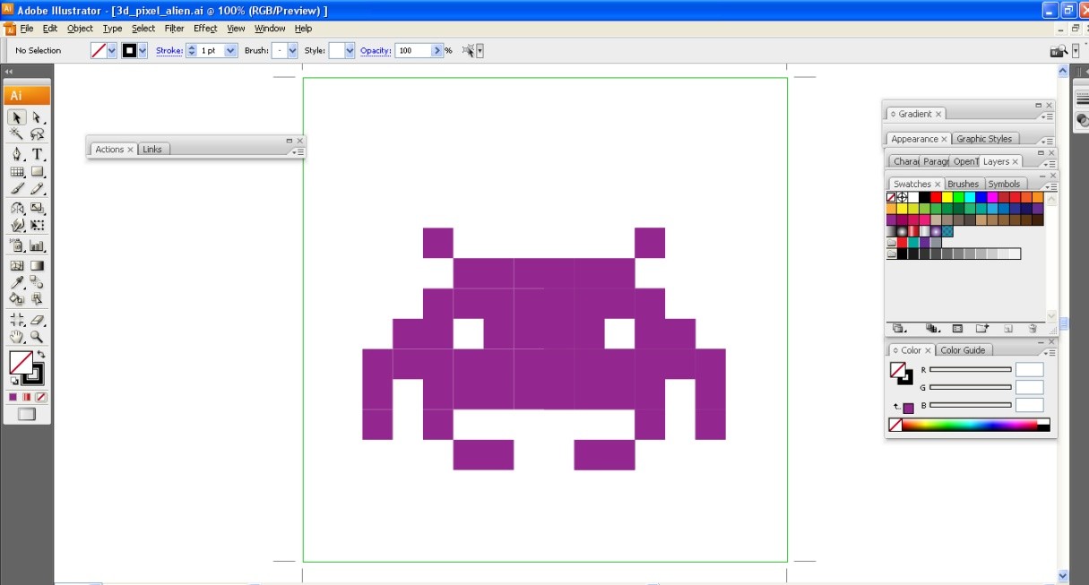The height and width of the screenshot is (585, 1089).
Task: Select the Zoom magnifier tool
Action: pos(38,337)
